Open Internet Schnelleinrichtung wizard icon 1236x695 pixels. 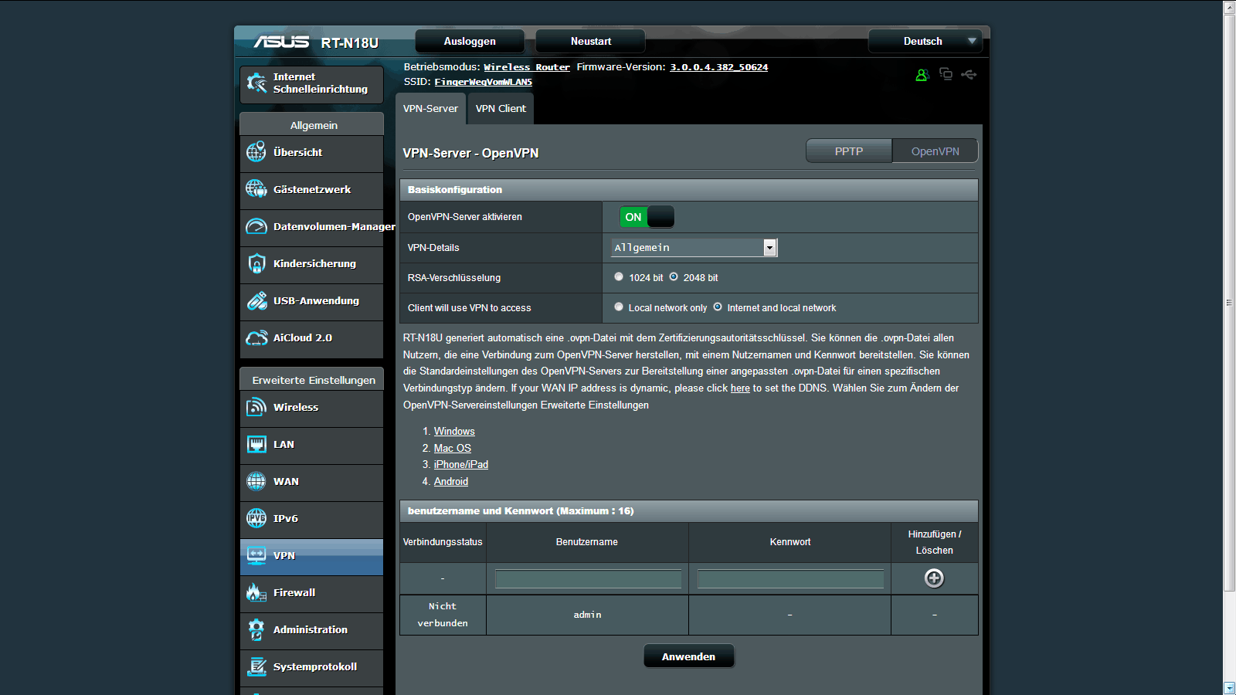point(256,83)
